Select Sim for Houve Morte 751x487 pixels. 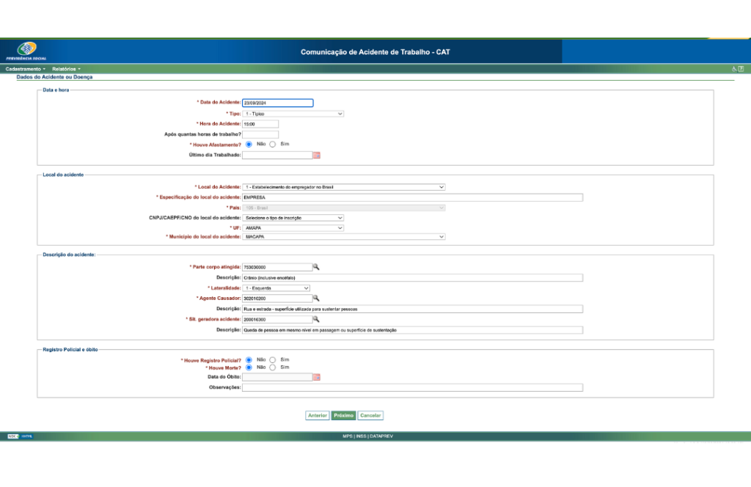(x=273, y=367)
